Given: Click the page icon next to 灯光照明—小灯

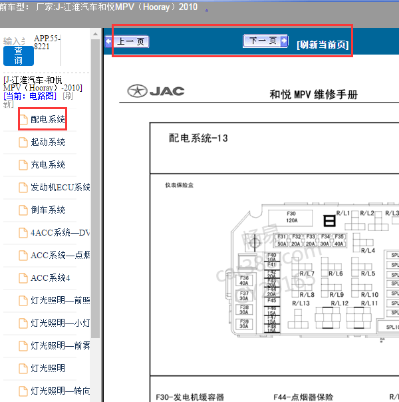Looking at the screenshot, I should (23, 323).
